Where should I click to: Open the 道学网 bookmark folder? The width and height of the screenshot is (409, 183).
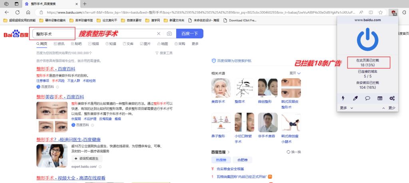point(153,20)
